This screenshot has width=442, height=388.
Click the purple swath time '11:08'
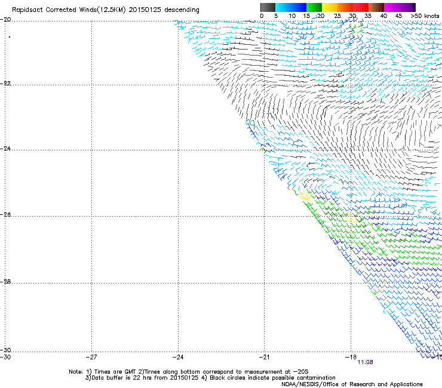click(365, 362)
